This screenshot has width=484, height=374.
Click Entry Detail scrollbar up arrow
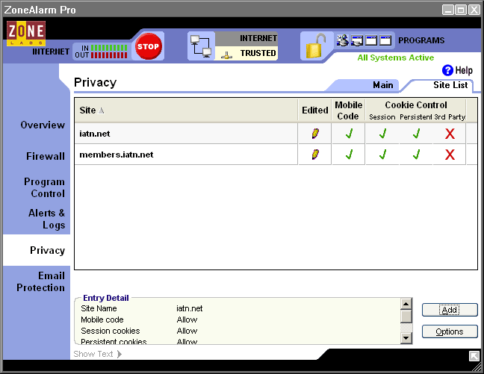point(406,304)
